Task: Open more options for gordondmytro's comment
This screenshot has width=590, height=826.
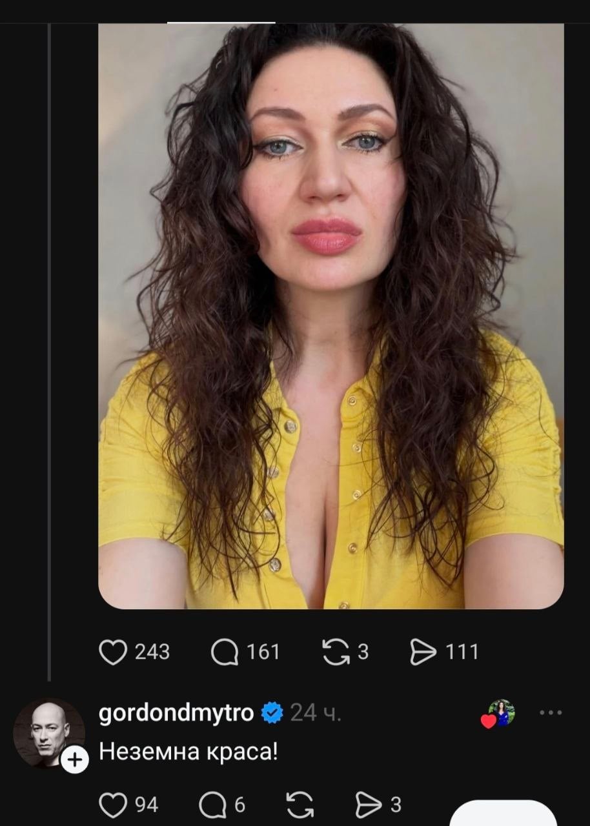Action: [551, 713]
